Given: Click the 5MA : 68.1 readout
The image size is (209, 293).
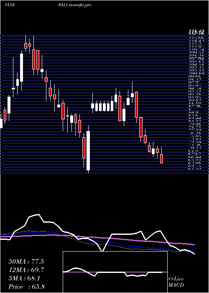Looking at the screenshot, I should click(x=24, y=278).
